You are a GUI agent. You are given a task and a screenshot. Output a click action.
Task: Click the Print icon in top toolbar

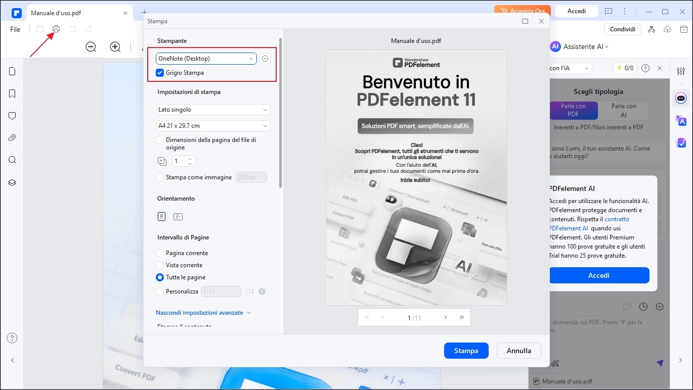coord(56,29)
